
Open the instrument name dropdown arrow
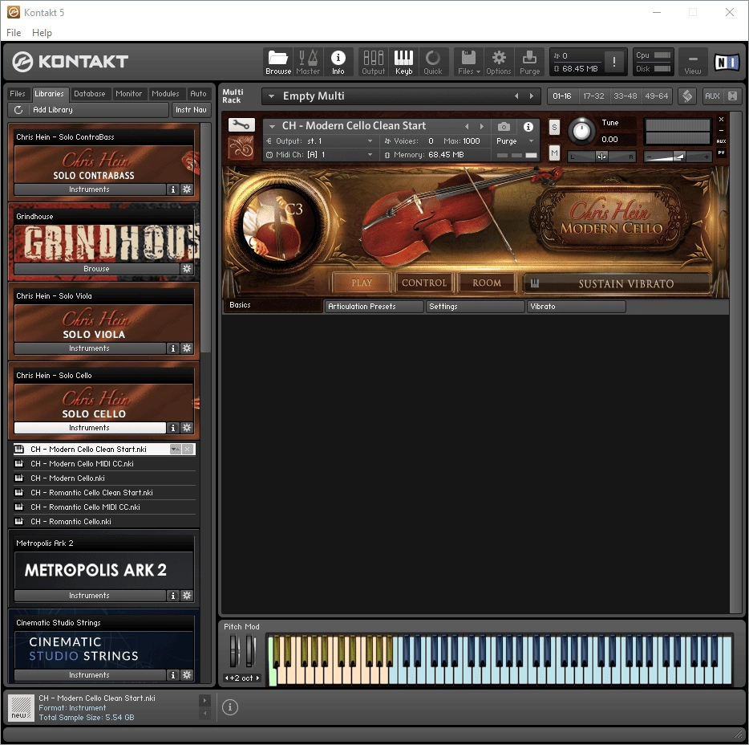[x=272, y=126]
